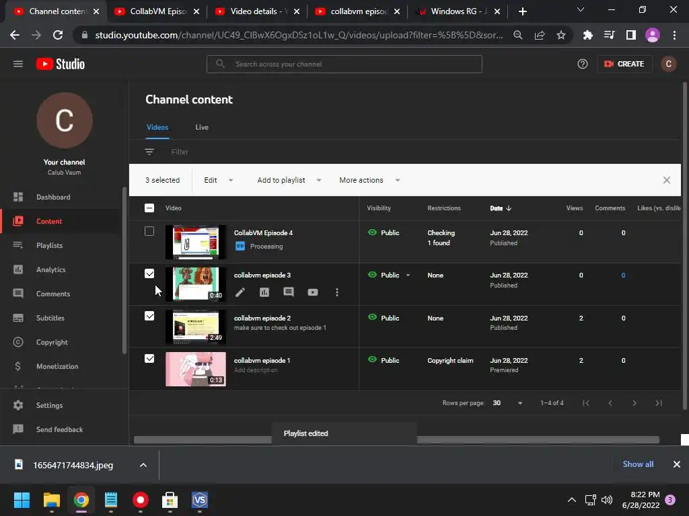
Task: Open File Explorer from taskbar
Action: 51,500
